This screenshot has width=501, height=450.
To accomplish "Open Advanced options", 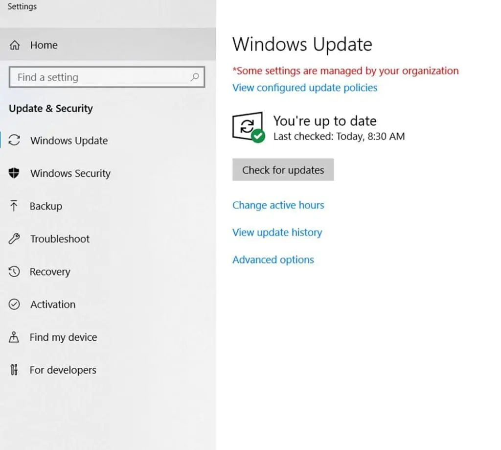I will [x=273, y=260].
